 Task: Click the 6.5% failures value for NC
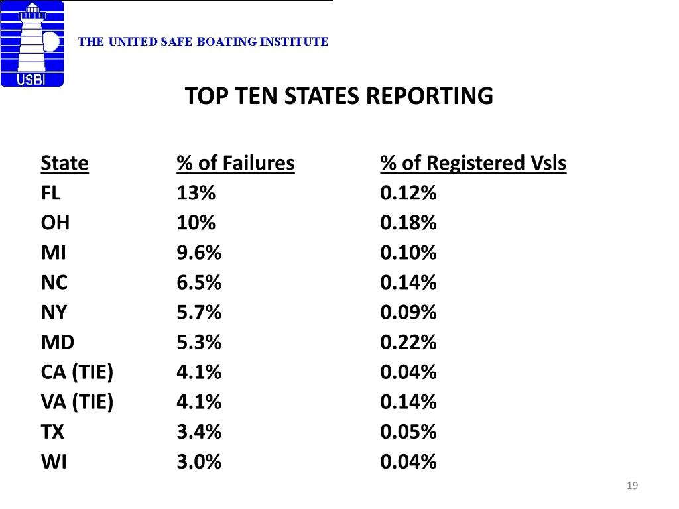pos(199,283)
